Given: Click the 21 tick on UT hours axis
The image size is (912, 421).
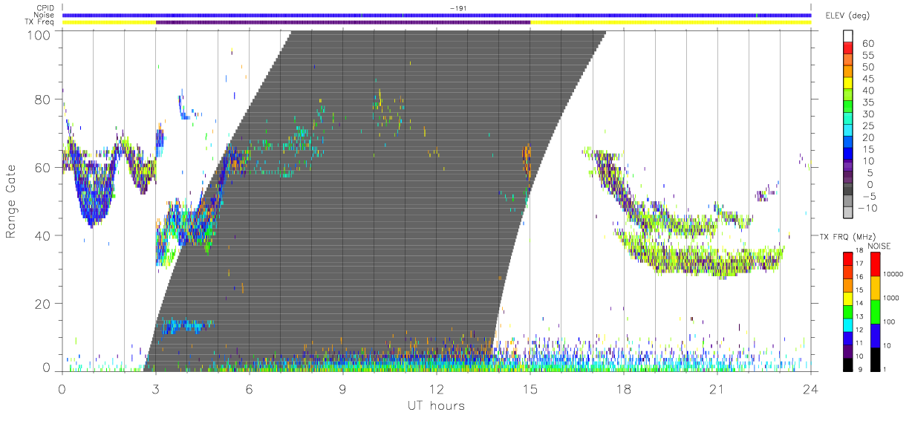Looking at the screenshot, I should [x=717, y=388].
